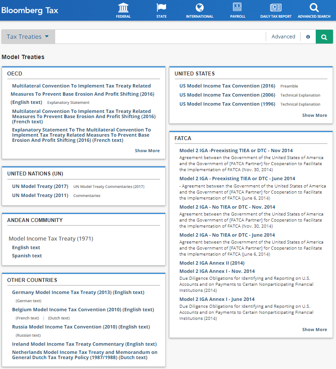336x369 pixels.
Task: Click the Advanced search option link
Action: point(283,37)
